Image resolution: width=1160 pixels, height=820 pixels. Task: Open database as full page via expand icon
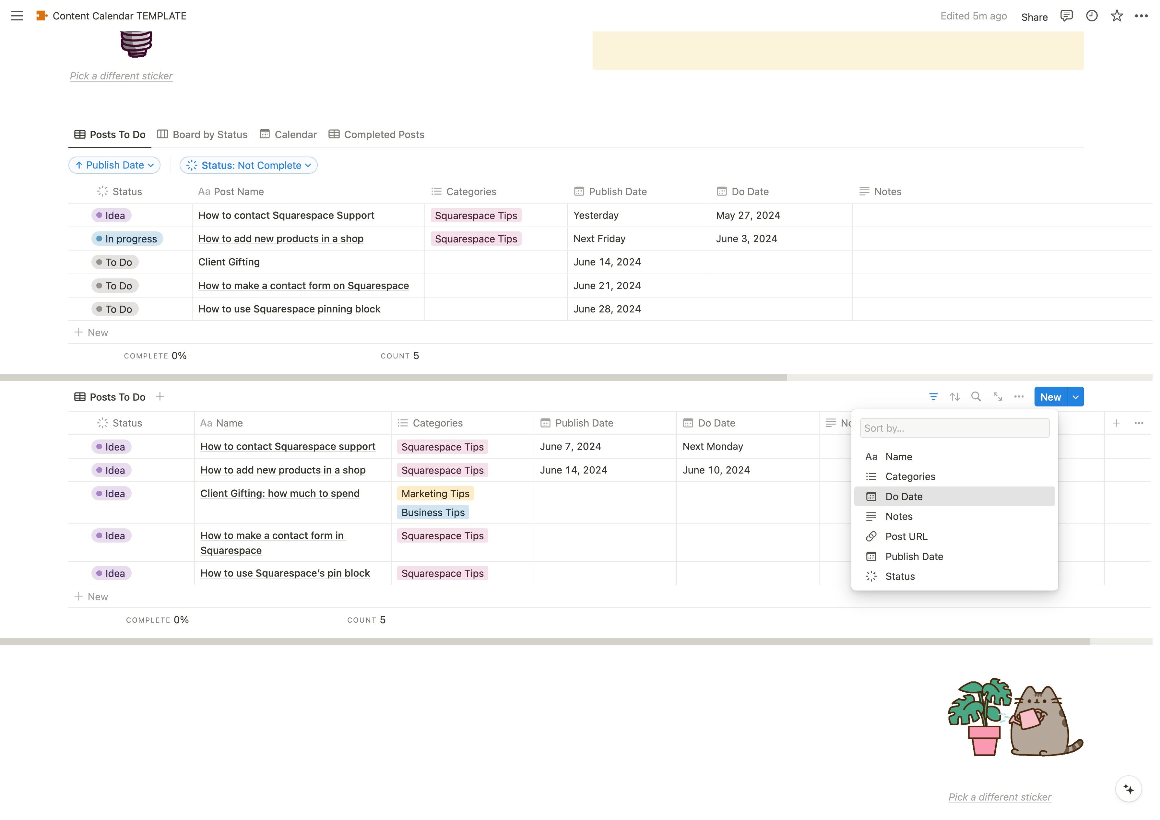997,397
